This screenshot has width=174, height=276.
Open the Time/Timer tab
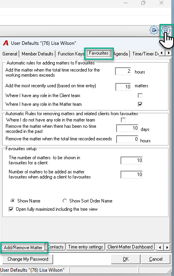click(x=145, y=54)
